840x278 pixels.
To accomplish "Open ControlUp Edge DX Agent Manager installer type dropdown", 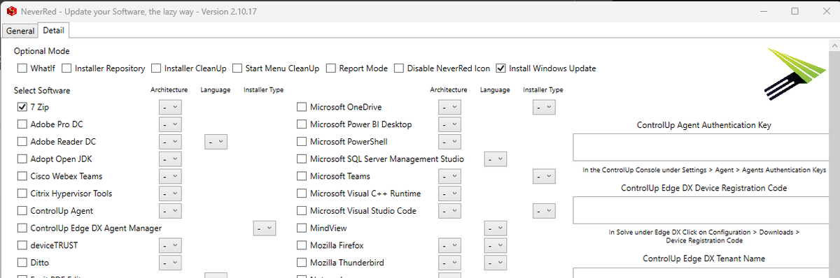I will [265, 228].
